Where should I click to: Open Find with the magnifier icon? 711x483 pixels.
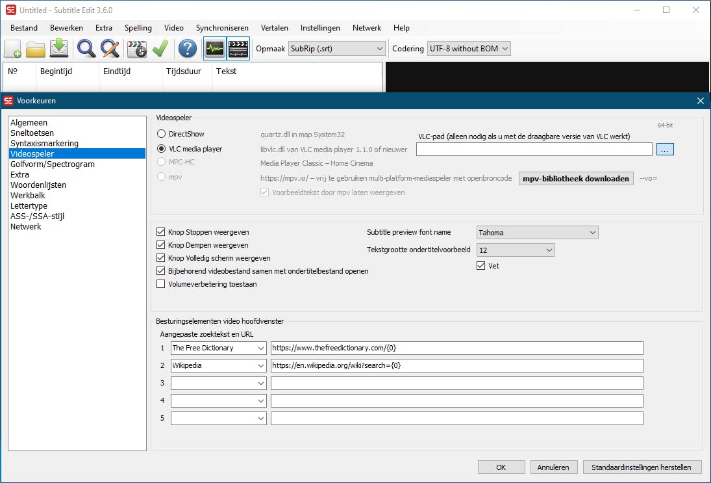[86, 49]
